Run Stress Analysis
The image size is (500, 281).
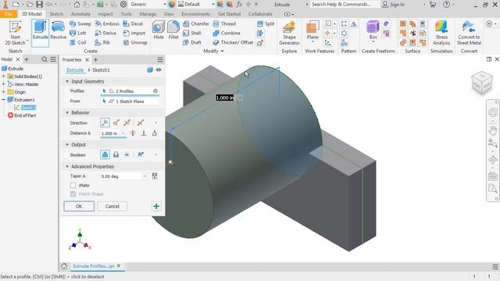441,33
